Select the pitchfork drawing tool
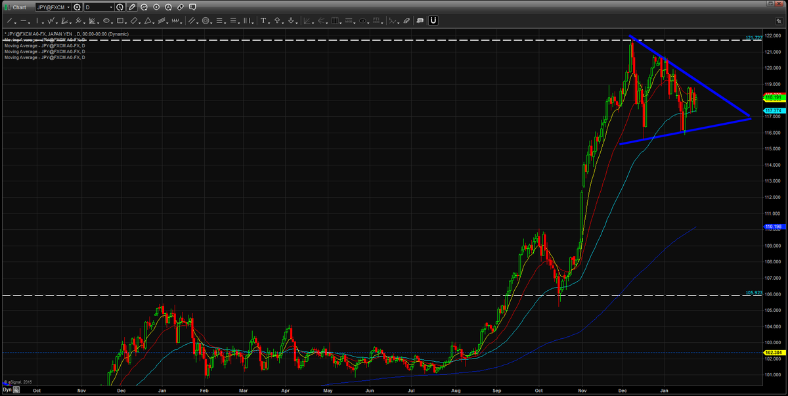 tap(78, 20)
